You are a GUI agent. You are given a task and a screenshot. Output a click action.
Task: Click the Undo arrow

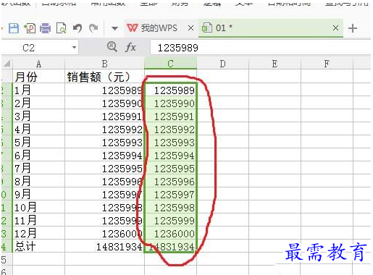pyautogui.click(x=77, y=28)
